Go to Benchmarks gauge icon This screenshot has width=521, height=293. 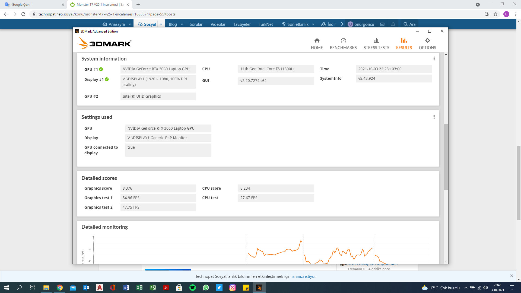(343, 41)
